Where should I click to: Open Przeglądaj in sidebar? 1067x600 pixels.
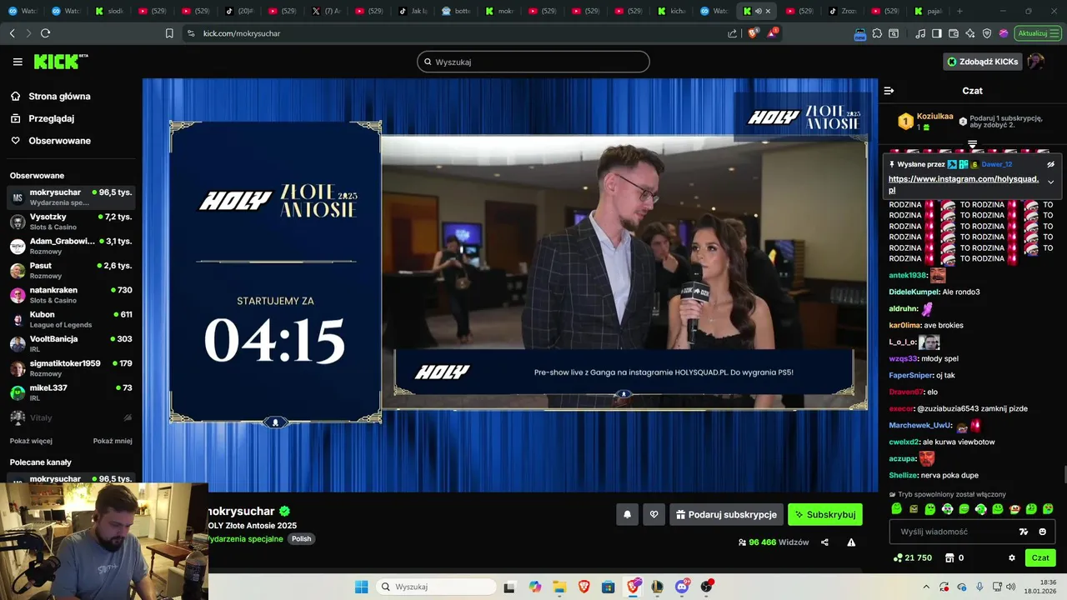click(43, 118)
